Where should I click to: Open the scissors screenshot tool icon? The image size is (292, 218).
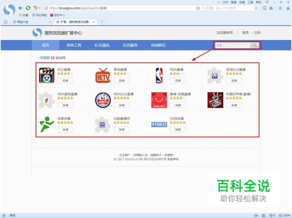point(271,8)
